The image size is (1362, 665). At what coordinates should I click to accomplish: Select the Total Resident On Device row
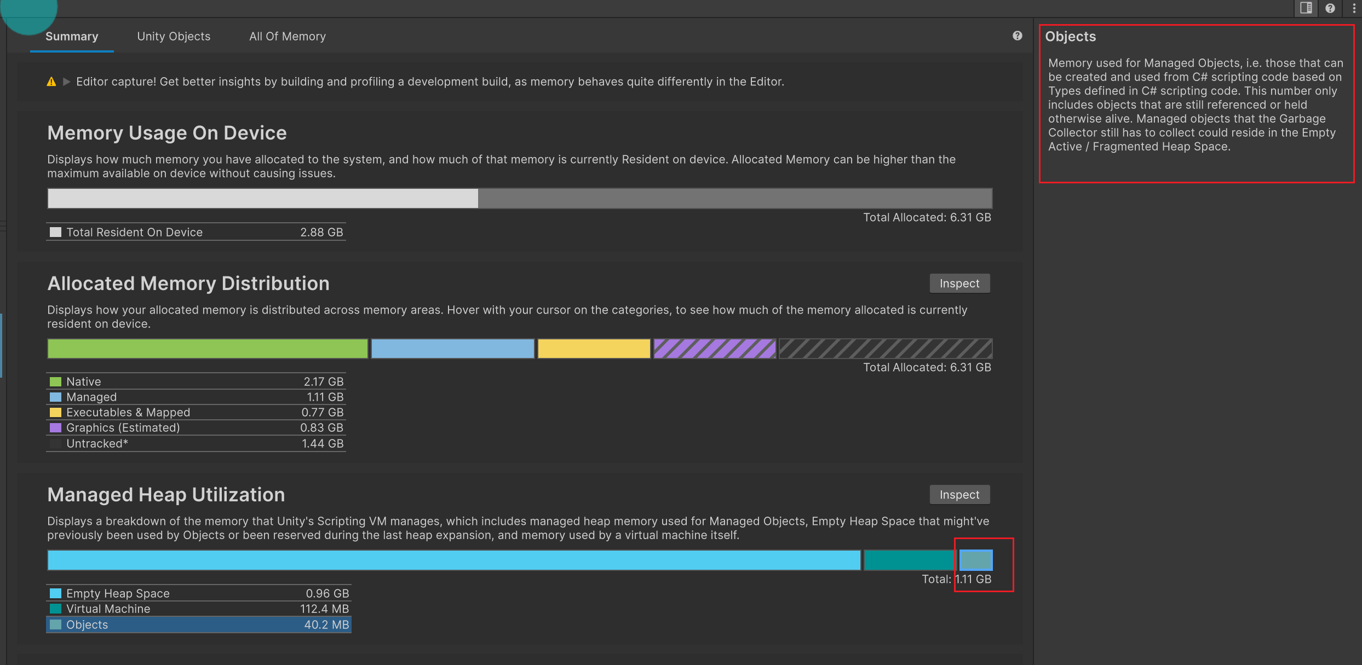pyautogui.click(x=196, y=232)
